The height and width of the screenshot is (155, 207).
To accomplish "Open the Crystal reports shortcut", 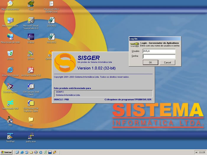I will coord(10,88).
